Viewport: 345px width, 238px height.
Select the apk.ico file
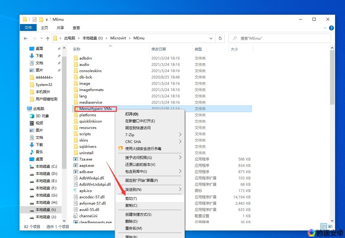(85, 191)
